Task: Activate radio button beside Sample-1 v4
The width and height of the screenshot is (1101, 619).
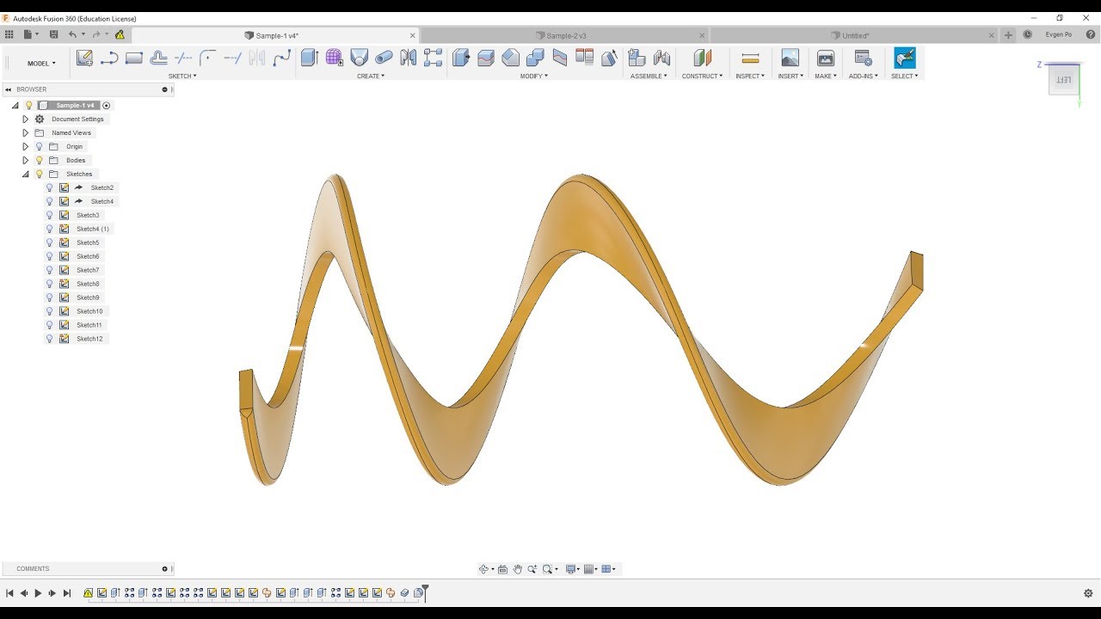Action: [x=107, y=105]
